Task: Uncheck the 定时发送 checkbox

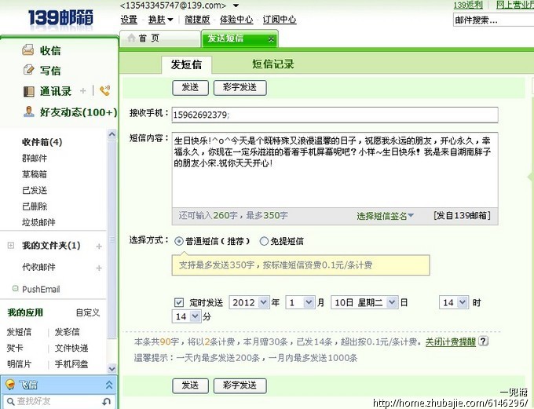Action: 179,302
